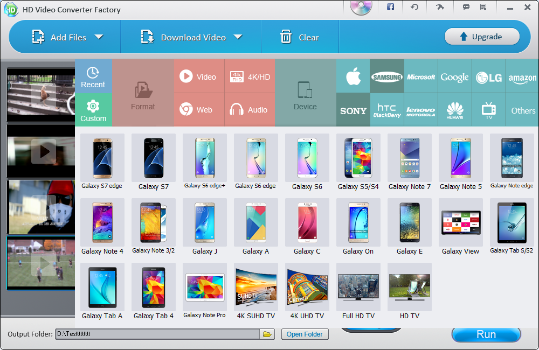Select the LG brand icon
The width and height of the screenshot is (539, 350).
click(x=489, y=76)
